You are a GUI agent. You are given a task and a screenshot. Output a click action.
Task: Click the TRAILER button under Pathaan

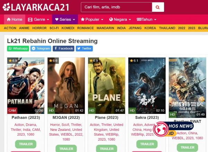click(x=26, y=144)
